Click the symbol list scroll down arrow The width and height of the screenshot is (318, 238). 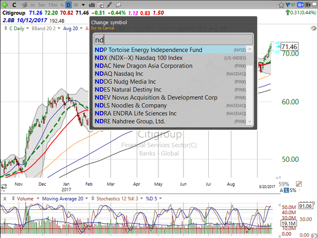coord(250,122)
